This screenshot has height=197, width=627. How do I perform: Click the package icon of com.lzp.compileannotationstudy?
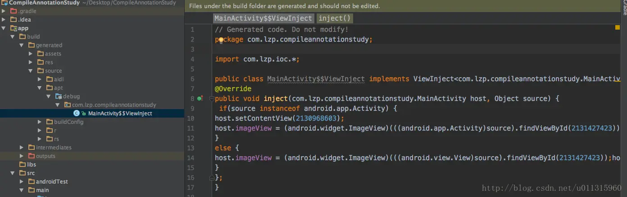68,105
